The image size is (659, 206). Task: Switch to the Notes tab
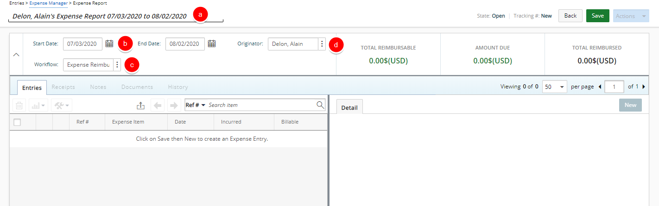(98, 87)
